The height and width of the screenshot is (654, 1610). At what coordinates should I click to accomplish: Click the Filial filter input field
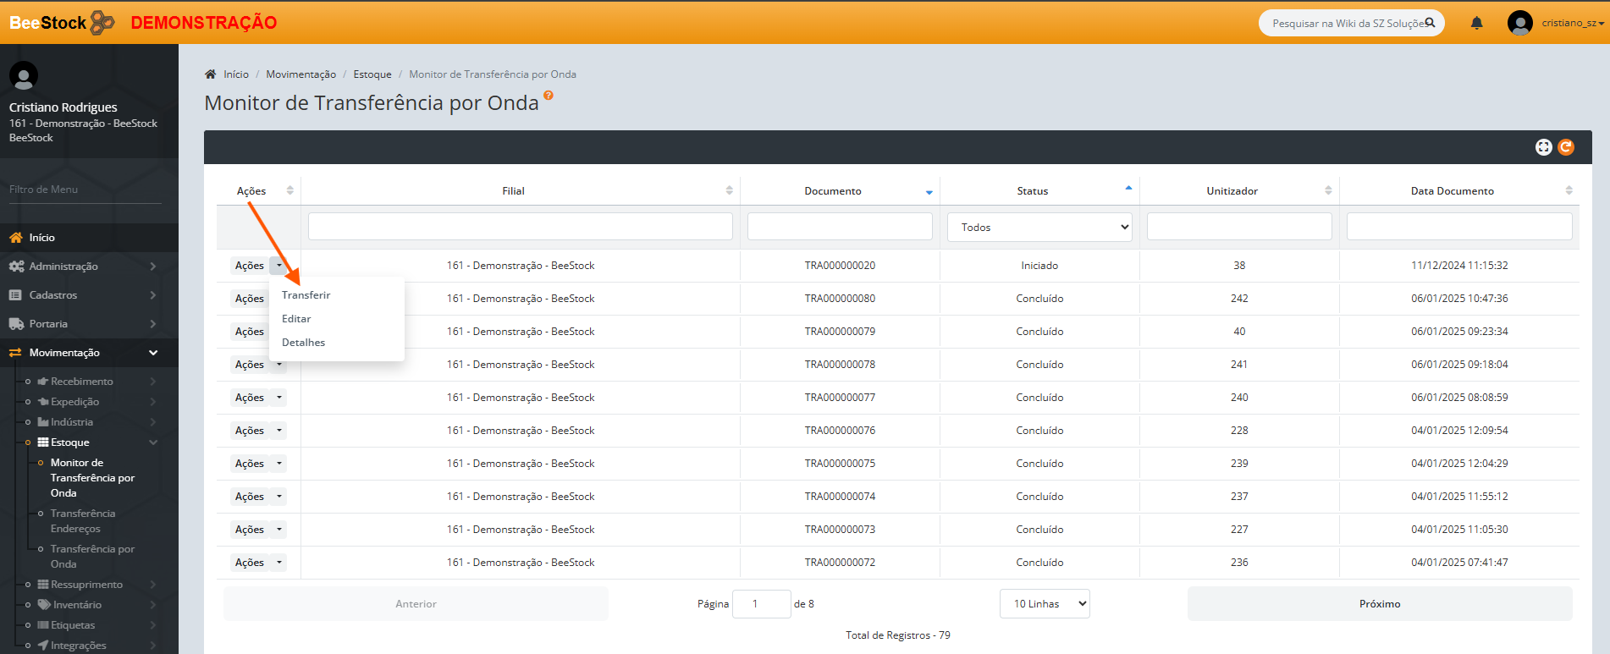(520, 227)
